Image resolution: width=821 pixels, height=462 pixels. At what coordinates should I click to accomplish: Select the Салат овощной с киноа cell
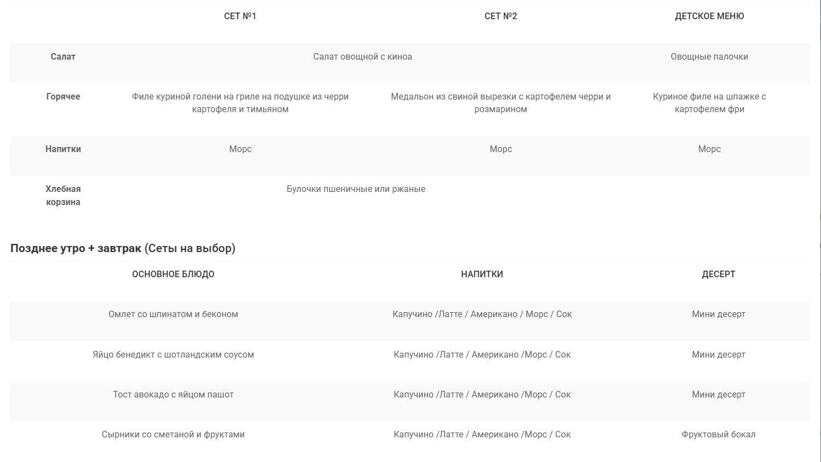363,56
